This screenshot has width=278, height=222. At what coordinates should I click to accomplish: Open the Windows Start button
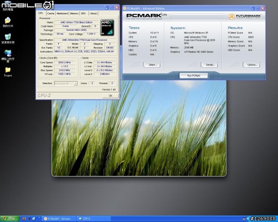(10, 219)
